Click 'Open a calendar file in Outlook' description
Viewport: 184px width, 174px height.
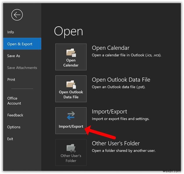pyautogui.click(x=126, y=55)
